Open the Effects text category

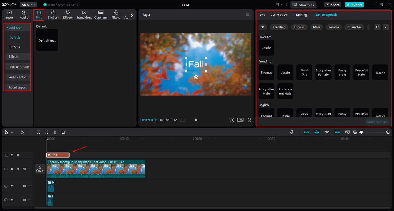pos(18,57)
